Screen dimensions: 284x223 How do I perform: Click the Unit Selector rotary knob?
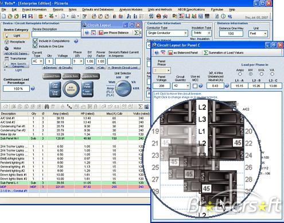[123, 88]
